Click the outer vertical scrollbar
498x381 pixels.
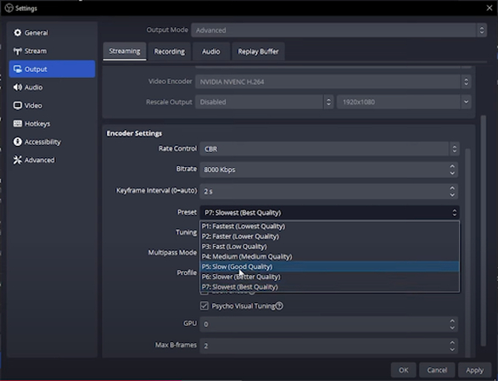click(484, 231)
